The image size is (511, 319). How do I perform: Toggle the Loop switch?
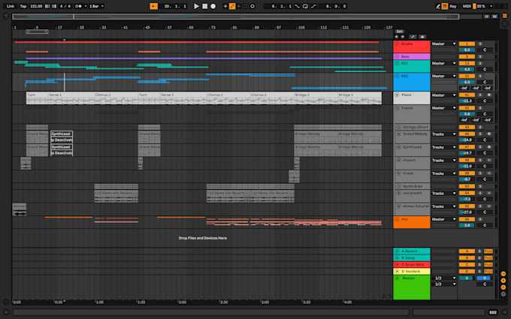[305, 6]
